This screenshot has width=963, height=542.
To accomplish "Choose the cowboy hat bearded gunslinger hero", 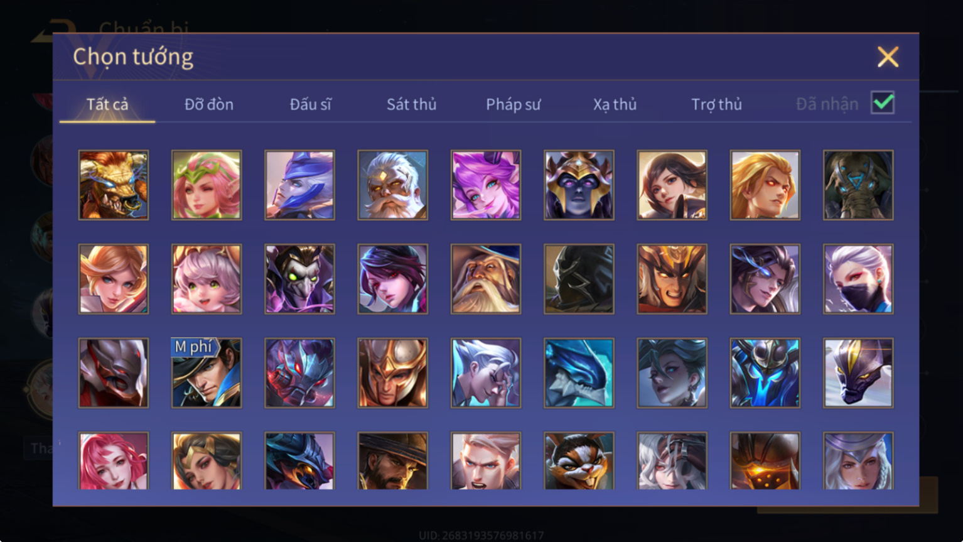I will (392, 461).
